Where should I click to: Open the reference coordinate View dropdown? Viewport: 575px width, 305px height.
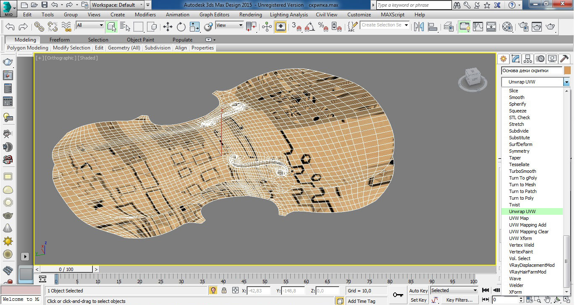point(229,25)
